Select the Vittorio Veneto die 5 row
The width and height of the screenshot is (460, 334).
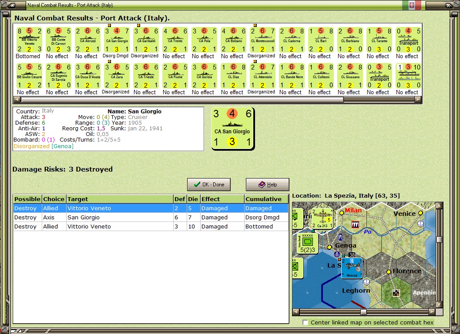click(151, 208)
